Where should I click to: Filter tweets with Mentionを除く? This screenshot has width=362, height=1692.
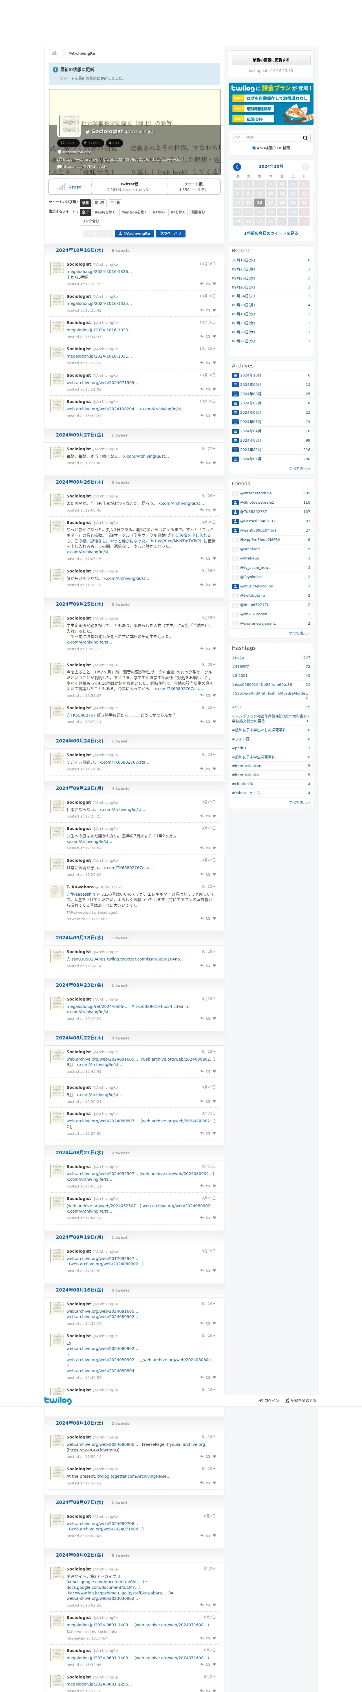pos(134,212)
